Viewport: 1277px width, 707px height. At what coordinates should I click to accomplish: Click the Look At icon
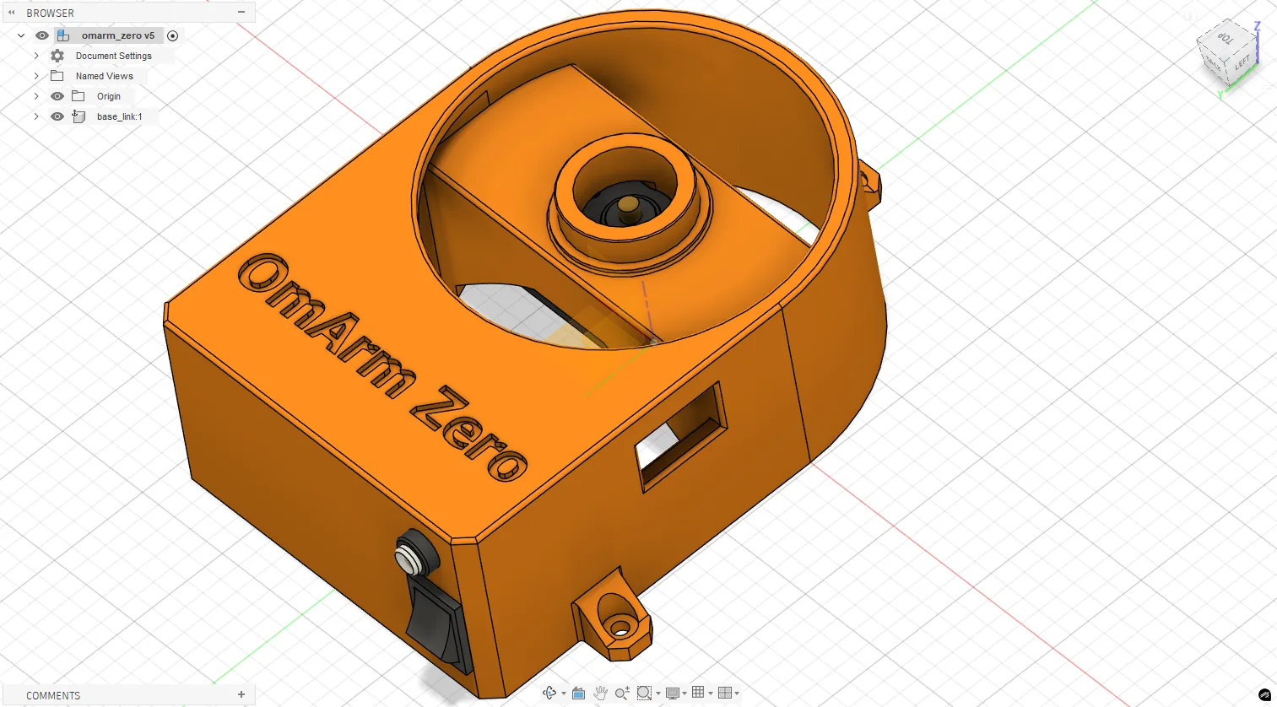coord(578,693)
